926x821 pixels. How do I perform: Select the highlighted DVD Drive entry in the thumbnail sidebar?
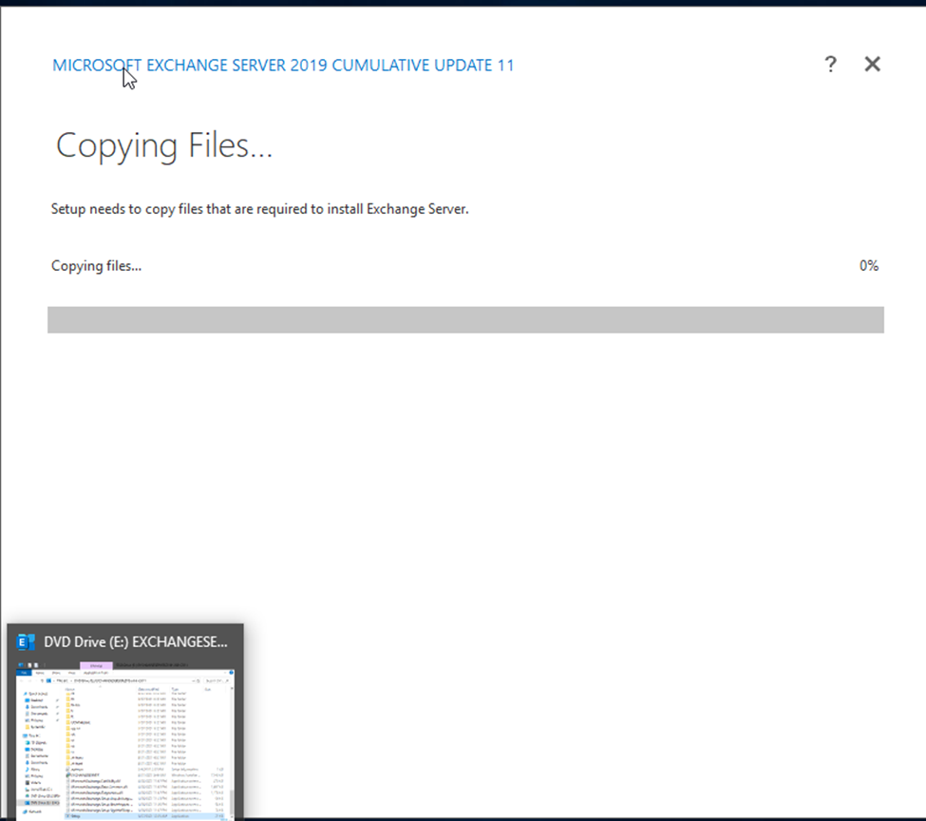(40, 803)
